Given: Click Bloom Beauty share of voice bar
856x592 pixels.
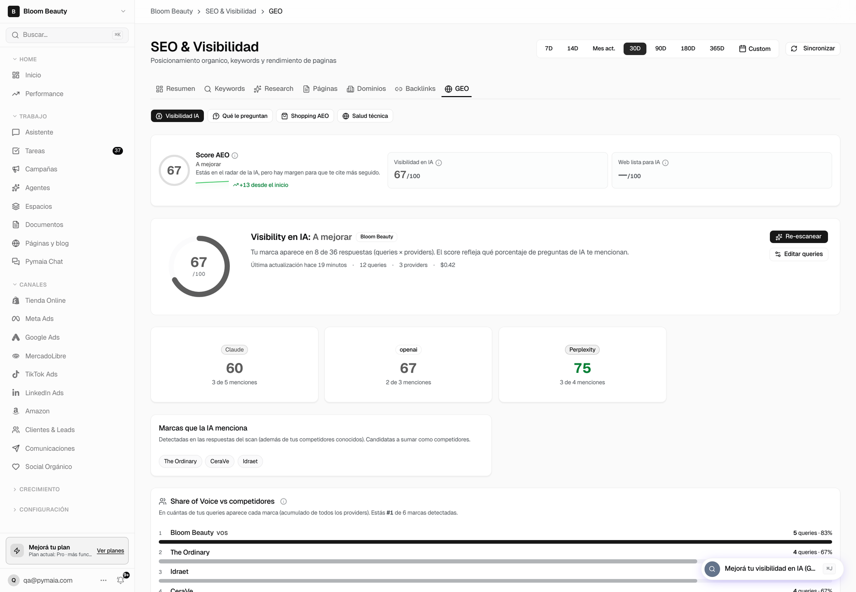Looking at the screenshot, I should pos(495,542).
